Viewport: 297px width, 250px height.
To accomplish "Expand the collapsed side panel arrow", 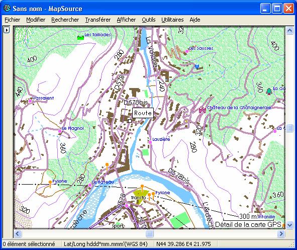I will tap(7, 30).
